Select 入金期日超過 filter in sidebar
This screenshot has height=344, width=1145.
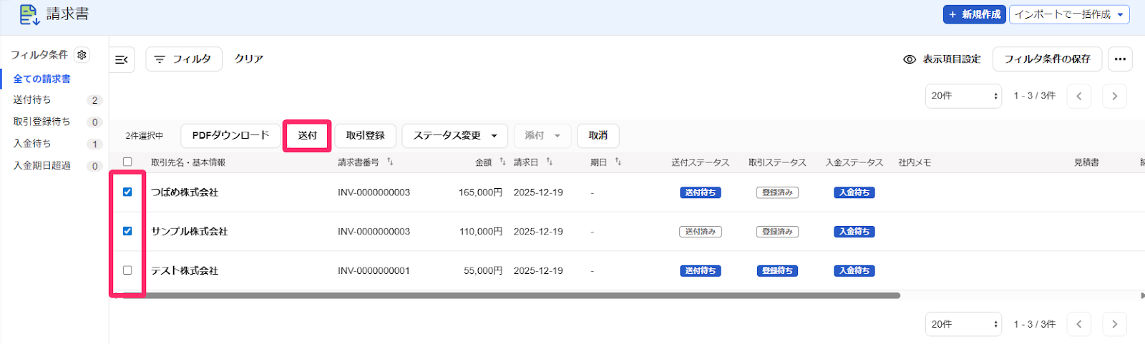(x=42, y=165)
